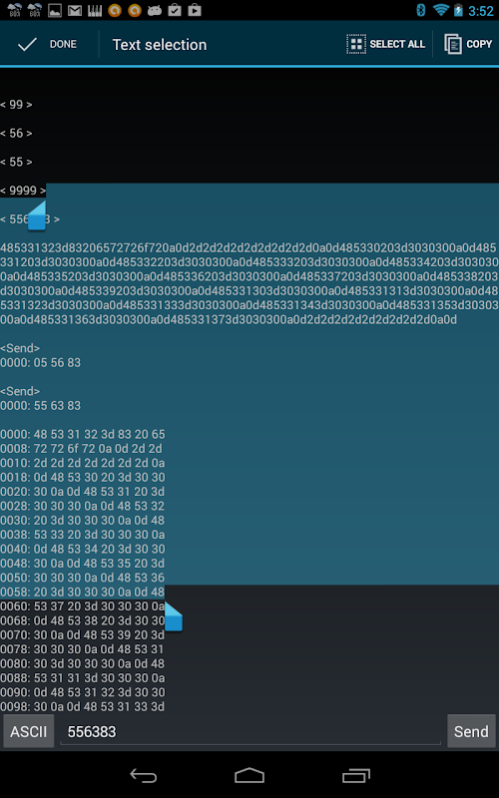499x798 pixels.
Task: Tap the Done checkmark icon
Action: coord(27,44)
